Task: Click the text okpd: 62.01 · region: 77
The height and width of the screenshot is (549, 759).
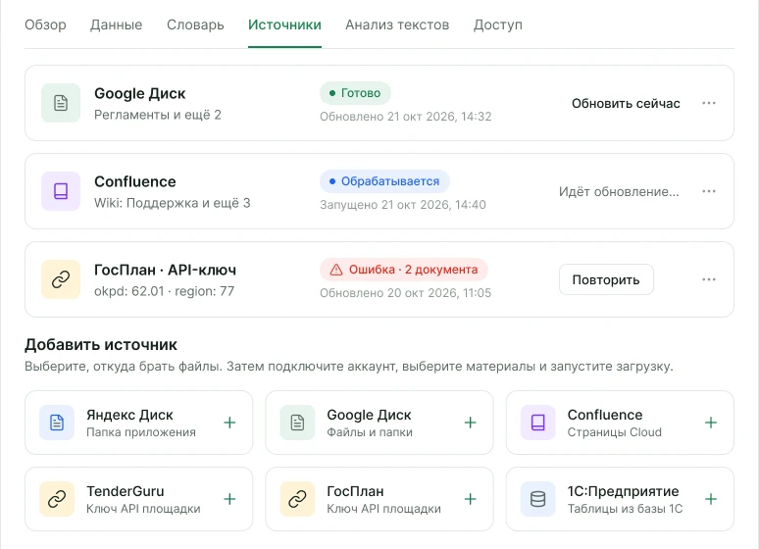Action: 164,291
